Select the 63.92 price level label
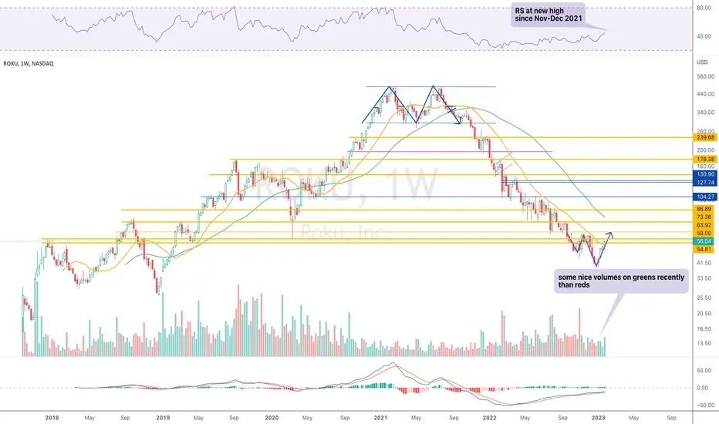This screenshot has width=719, height=424. point(704,225)
